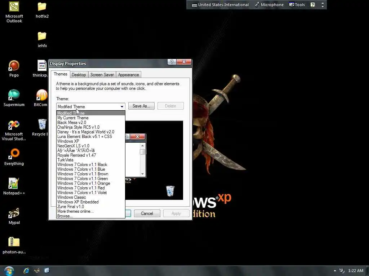Switch to the Themes tab
The image size is (369, 276).
click(61, 74)
